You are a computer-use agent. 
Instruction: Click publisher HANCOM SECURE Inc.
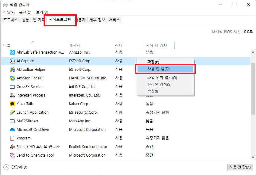click(88, 78)
